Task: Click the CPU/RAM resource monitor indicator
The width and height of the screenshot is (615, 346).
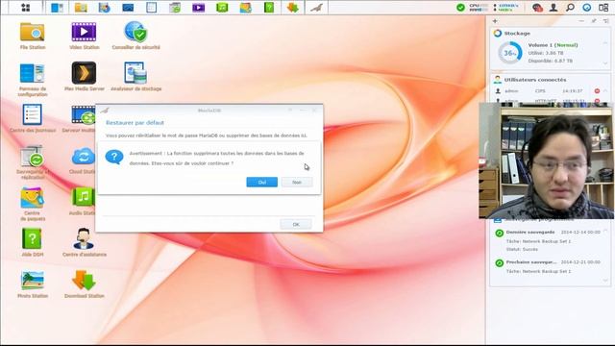Action: (x=479, y=8)
